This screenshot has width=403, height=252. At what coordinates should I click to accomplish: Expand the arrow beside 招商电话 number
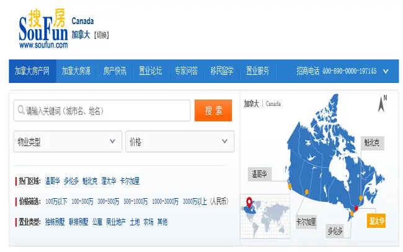(386, 71)
